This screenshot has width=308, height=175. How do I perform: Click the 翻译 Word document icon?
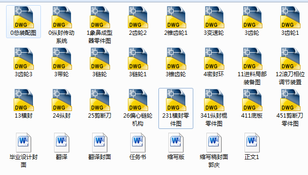(62, 143)
